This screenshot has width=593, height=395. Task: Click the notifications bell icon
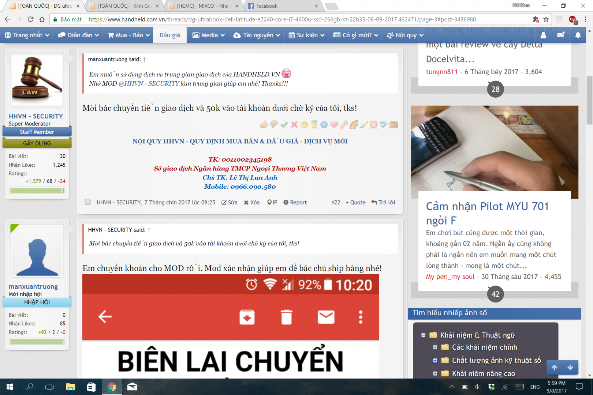click(x=578, y=35)
